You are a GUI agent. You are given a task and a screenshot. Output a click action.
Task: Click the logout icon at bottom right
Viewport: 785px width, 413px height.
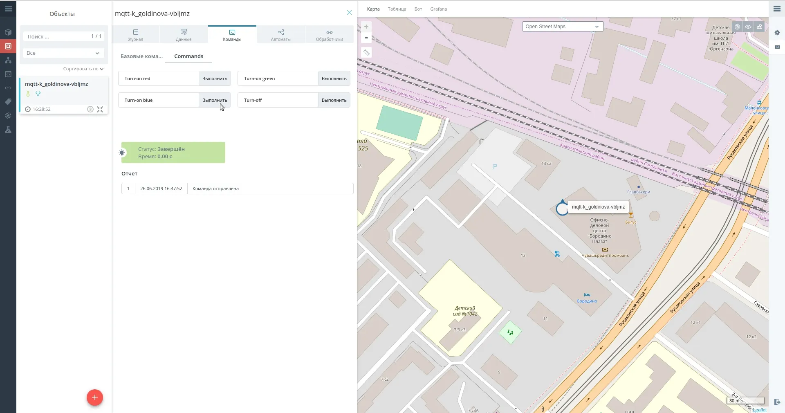(777, 402)
